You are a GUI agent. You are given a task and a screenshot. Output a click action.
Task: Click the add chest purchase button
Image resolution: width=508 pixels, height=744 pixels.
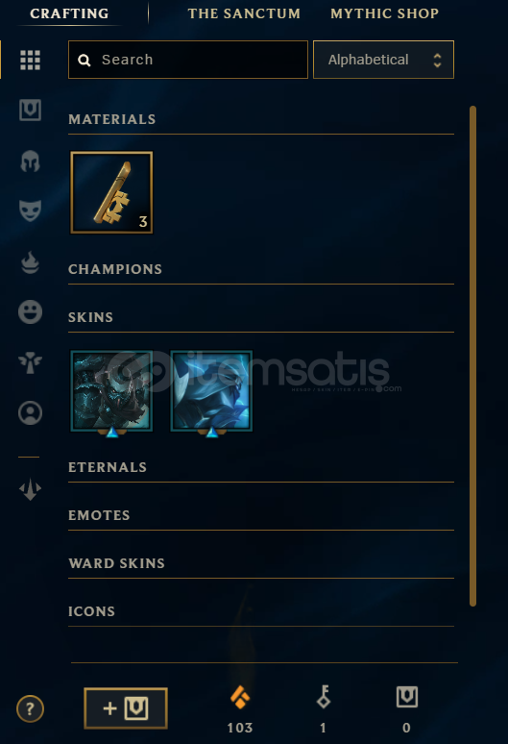126,708
